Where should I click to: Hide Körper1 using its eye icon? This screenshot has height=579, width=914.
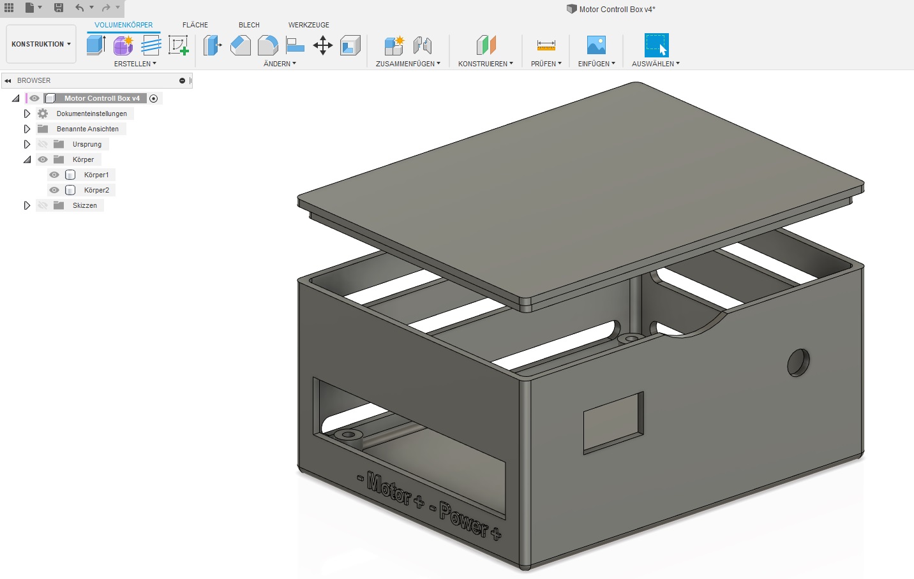pos(54,175)
